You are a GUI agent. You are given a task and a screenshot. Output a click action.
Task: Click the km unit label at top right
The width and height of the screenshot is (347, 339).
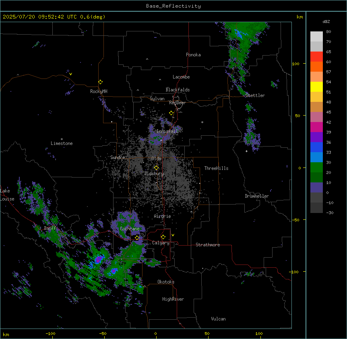pos(299,17)
